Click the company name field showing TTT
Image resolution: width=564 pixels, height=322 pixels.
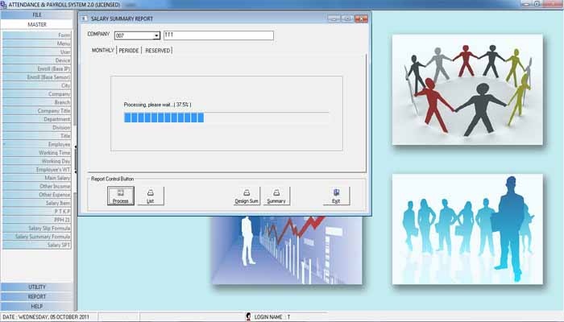(218, 35)
